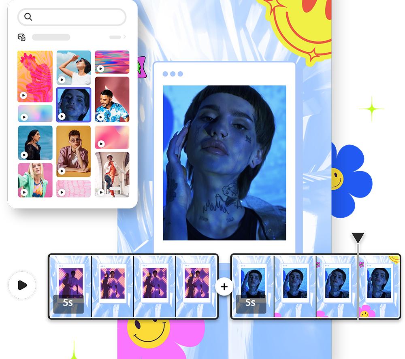Image resolution: width=405 pixels, height=359 pixels.
Task: Select the pink textured pattern thumbnail
Action: point(74,189)
